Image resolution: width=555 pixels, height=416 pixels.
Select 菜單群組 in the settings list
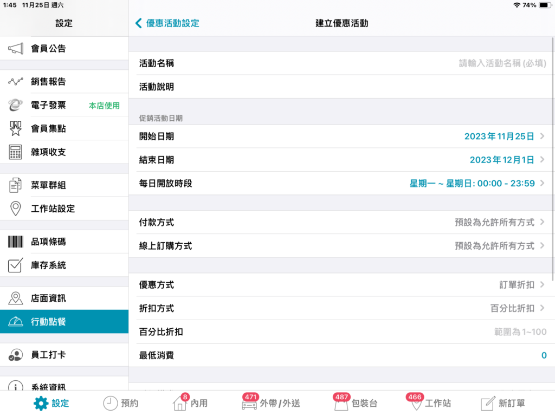point(64,185)
